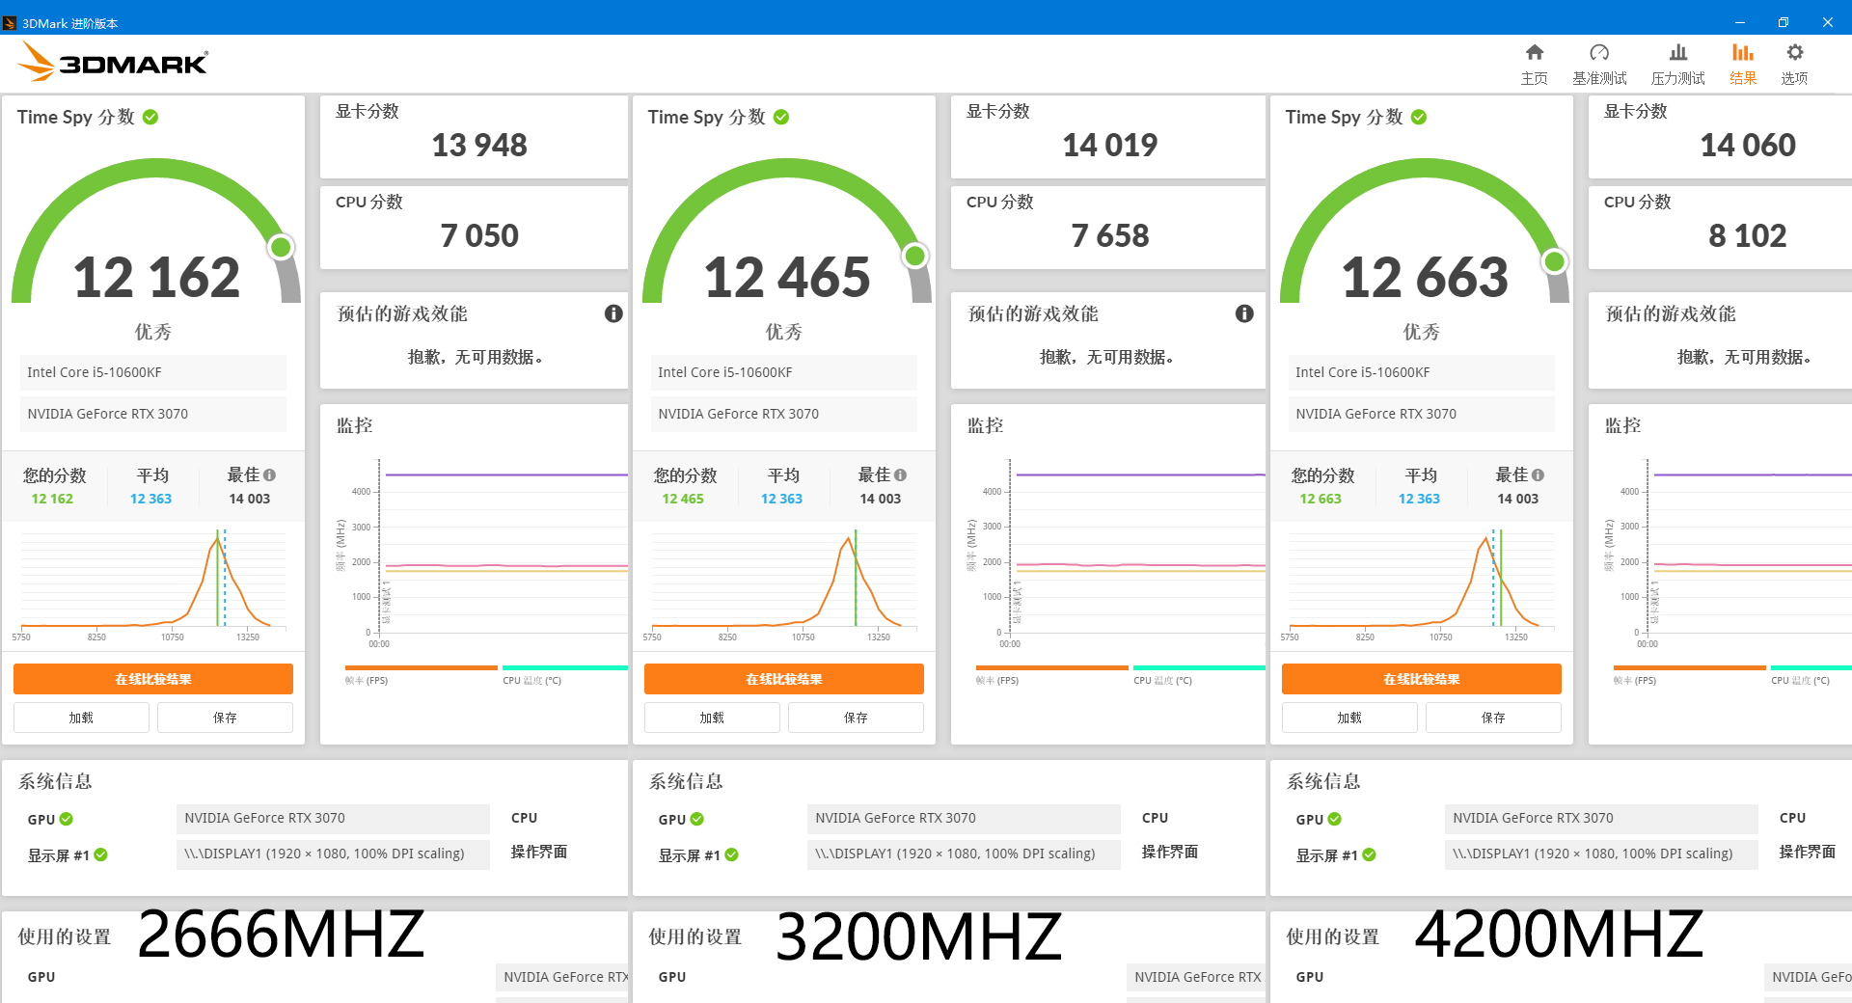This screenshot has width=1852, height=1003.
Task: Click the 显卡分数 value 14 019
Action: pyautogui.click(x=1110, y=145)
